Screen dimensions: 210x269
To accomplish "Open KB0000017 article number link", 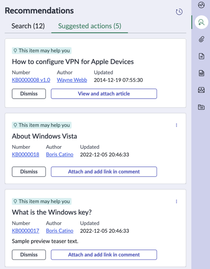I will (26, 231).
